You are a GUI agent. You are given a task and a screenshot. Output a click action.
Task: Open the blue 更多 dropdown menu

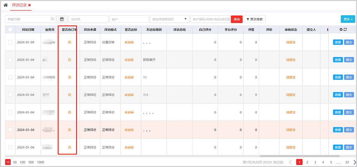pos(348,19)
